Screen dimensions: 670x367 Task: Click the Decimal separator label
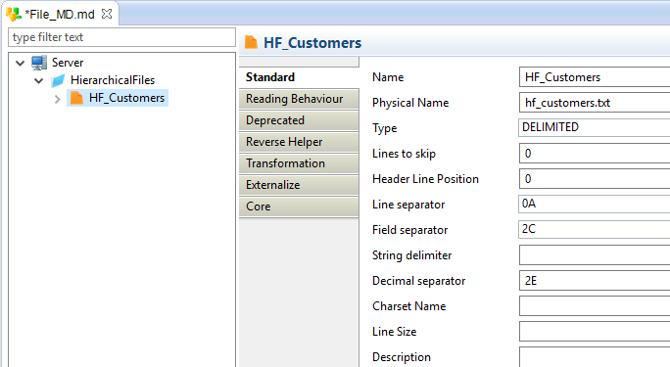418,281
